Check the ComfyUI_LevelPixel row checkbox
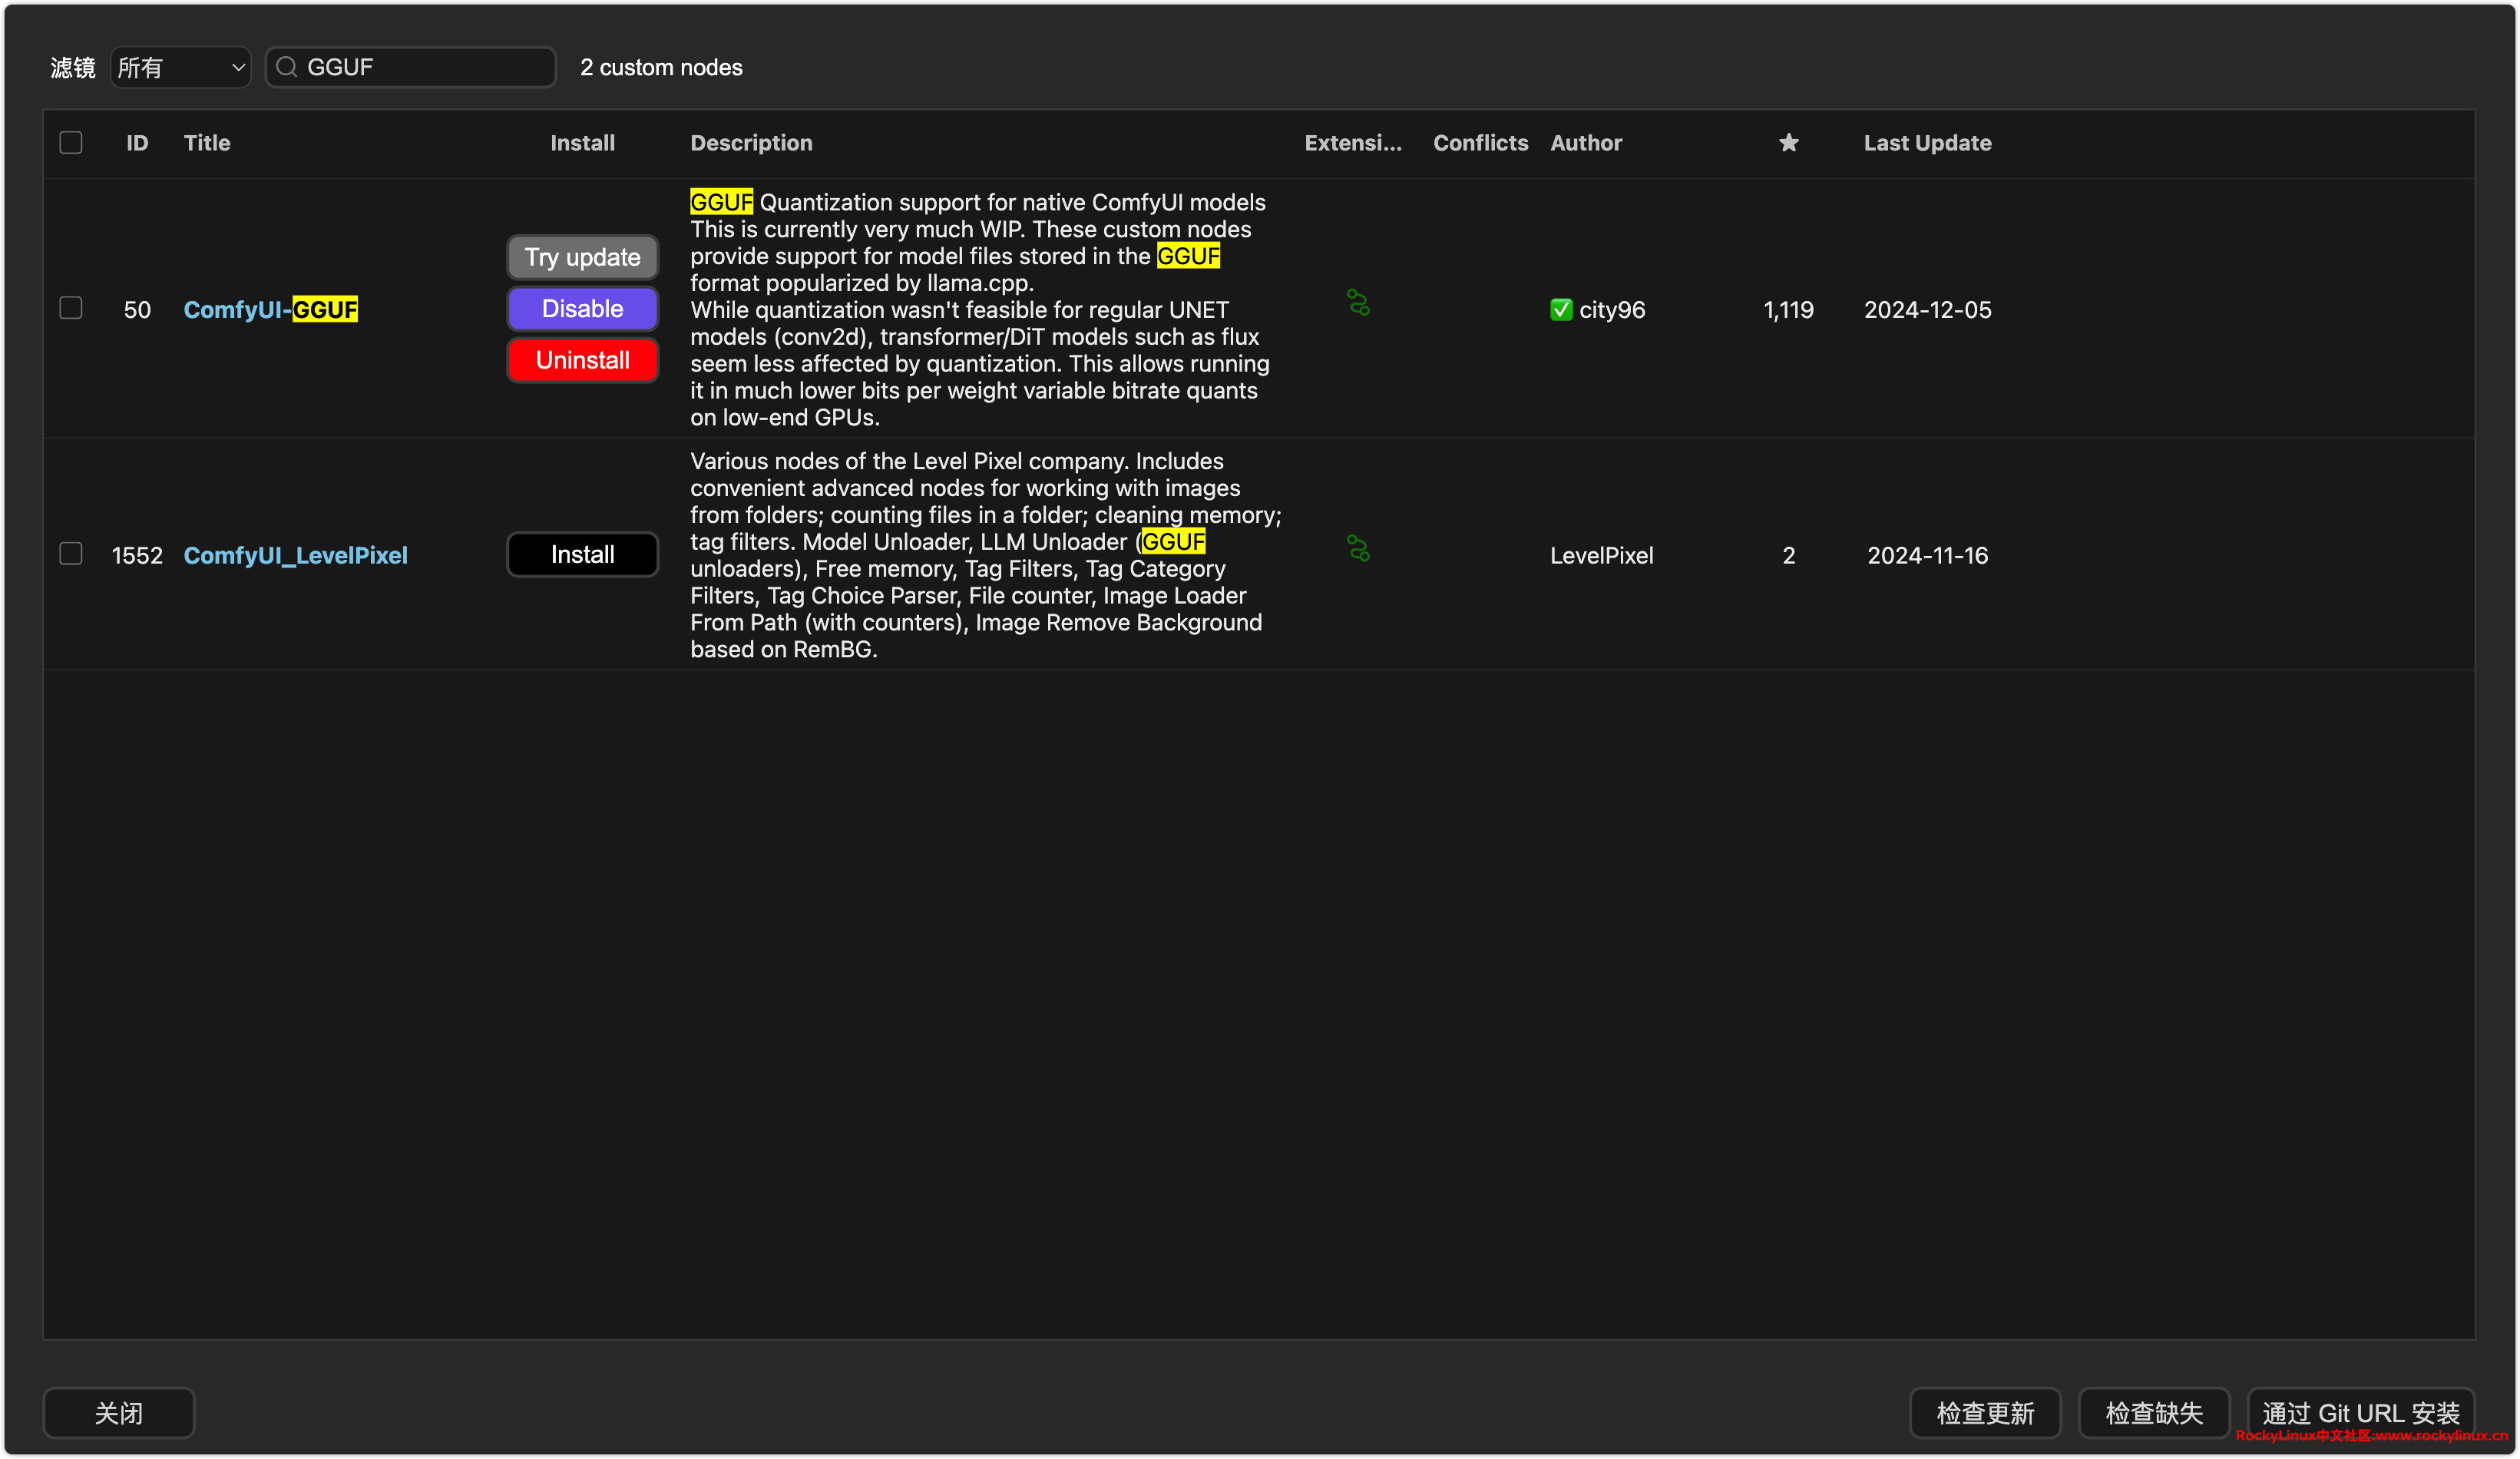 pyautogui.click(x=71, y=554)
